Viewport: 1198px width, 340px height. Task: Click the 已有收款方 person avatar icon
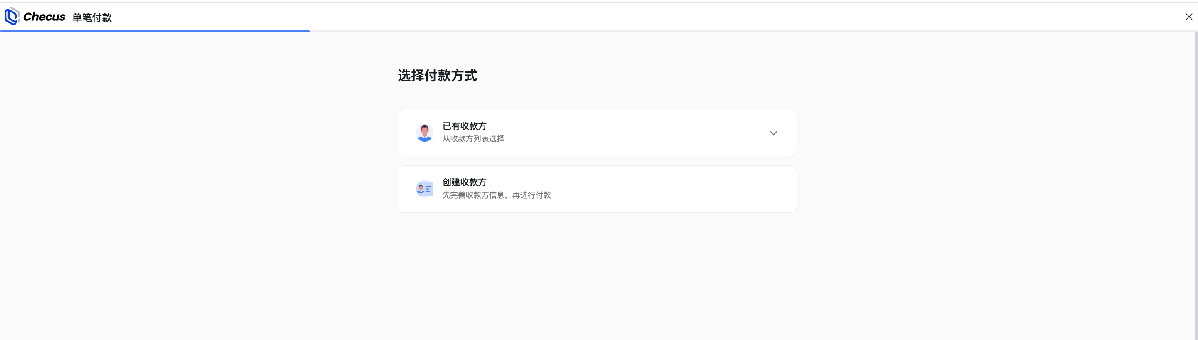(424, 133)
